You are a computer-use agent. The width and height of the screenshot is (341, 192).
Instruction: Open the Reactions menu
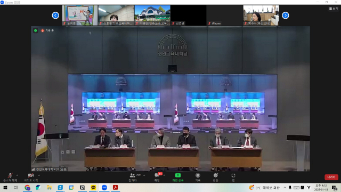(215, 177)
